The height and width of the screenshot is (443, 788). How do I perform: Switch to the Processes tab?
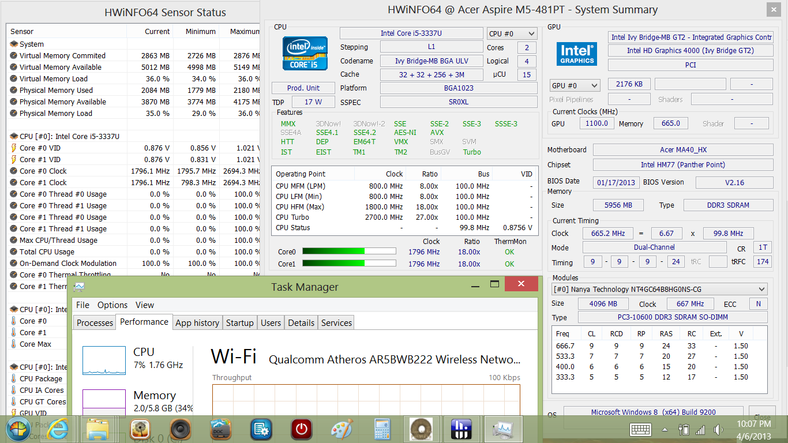[95, 322]
